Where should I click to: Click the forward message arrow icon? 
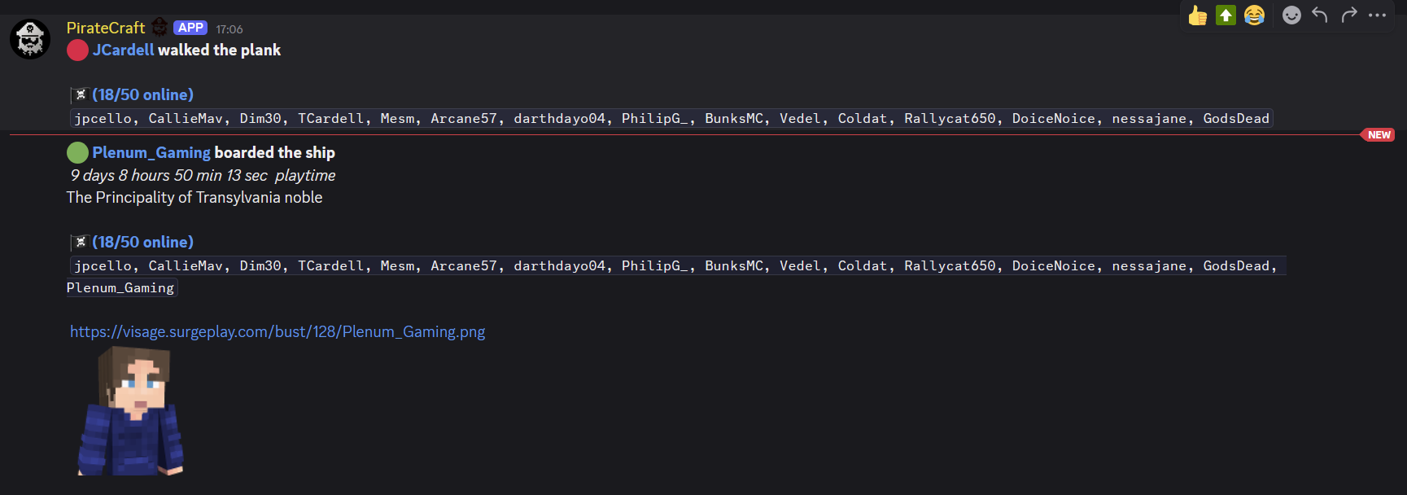(x=1349, y=15)
